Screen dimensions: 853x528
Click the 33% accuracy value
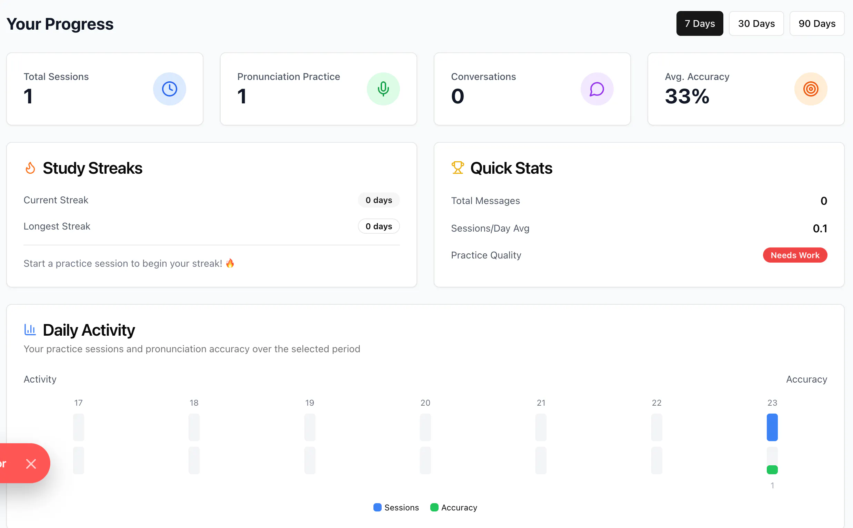click(x=687, y=96)
